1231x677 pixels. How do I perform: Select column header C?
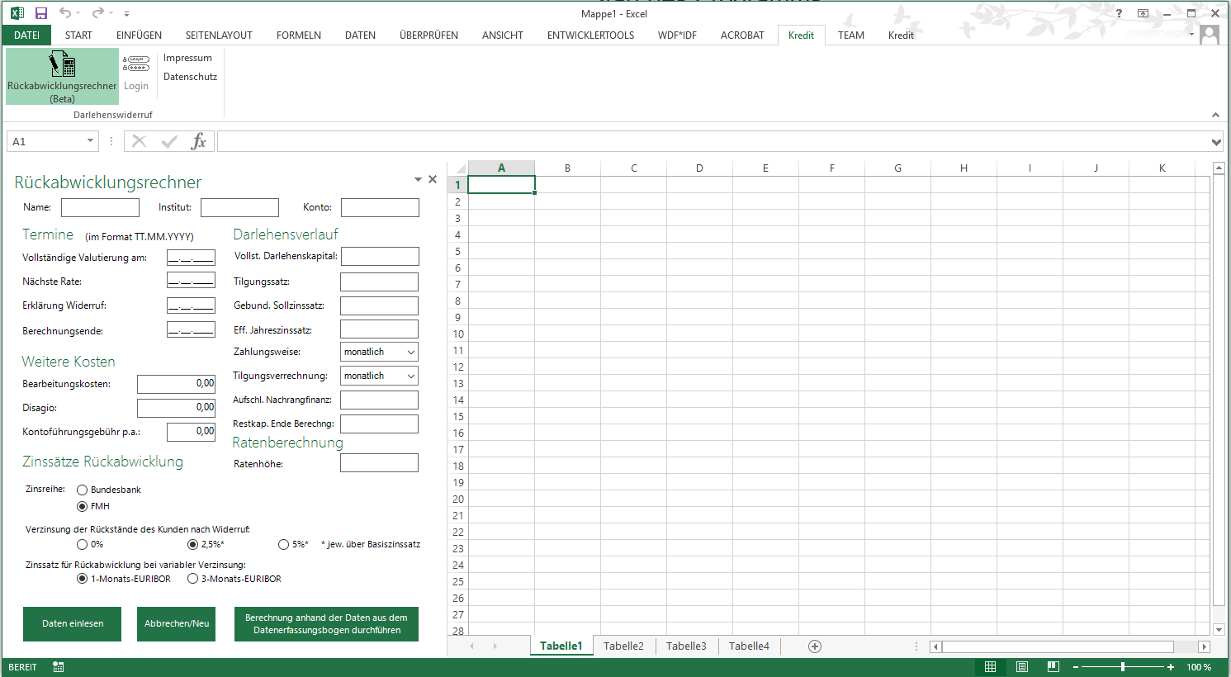click(x=633, y=168)
